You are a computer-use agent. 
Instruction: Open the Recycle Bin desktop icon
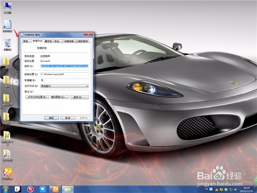[7, 45]
